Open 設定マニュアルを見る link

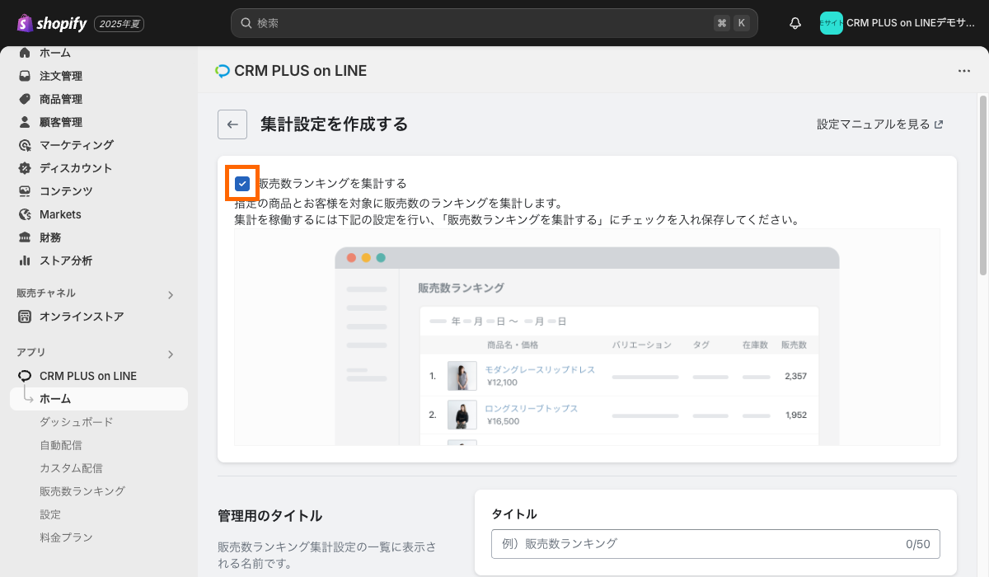click(x=880, y=124)
